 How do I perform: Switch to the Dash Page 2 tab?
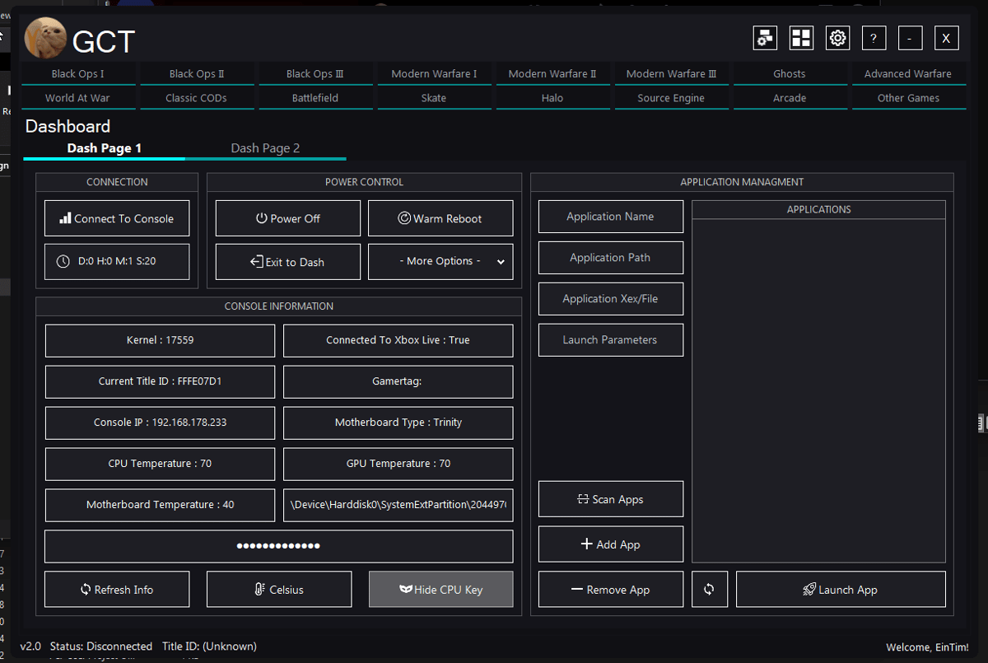point(265,147)
